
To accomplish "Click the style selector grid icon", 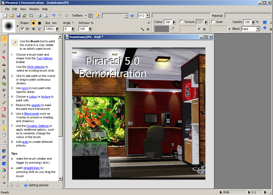I will pos(91,16).
